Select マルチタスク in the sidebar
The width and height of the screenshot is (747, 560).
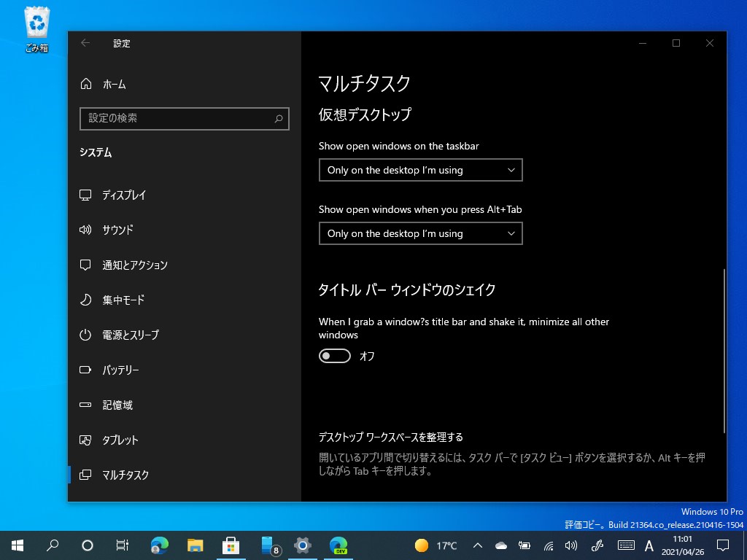pos(124,475)
